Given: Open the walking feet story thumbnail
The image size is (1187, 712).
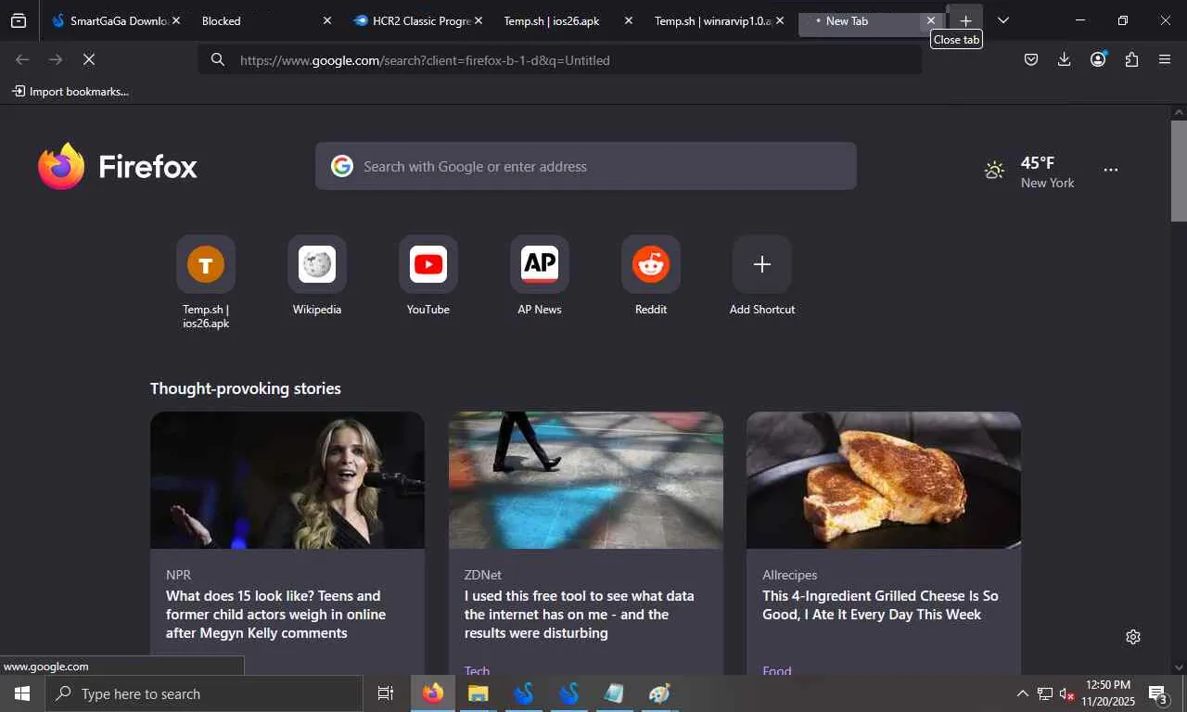Looking at the screenshot, I should point(586,480).
